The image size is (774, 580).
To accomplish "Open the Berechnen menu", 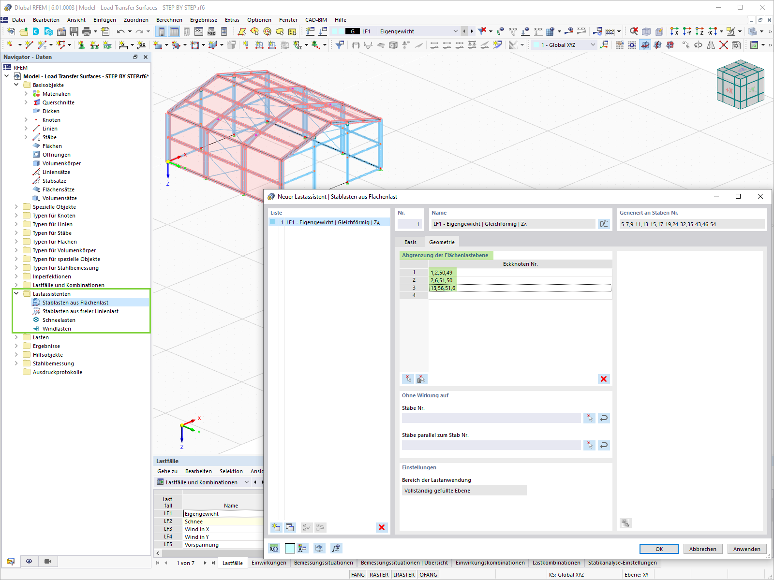I will tap(169, 20).
